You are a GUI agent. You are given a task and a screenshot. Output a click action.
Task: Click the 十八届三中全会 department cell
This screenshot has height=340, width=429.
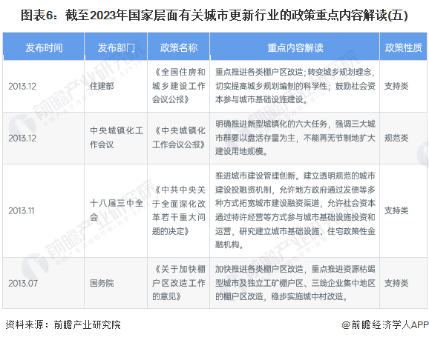click(x=117, y=210)
